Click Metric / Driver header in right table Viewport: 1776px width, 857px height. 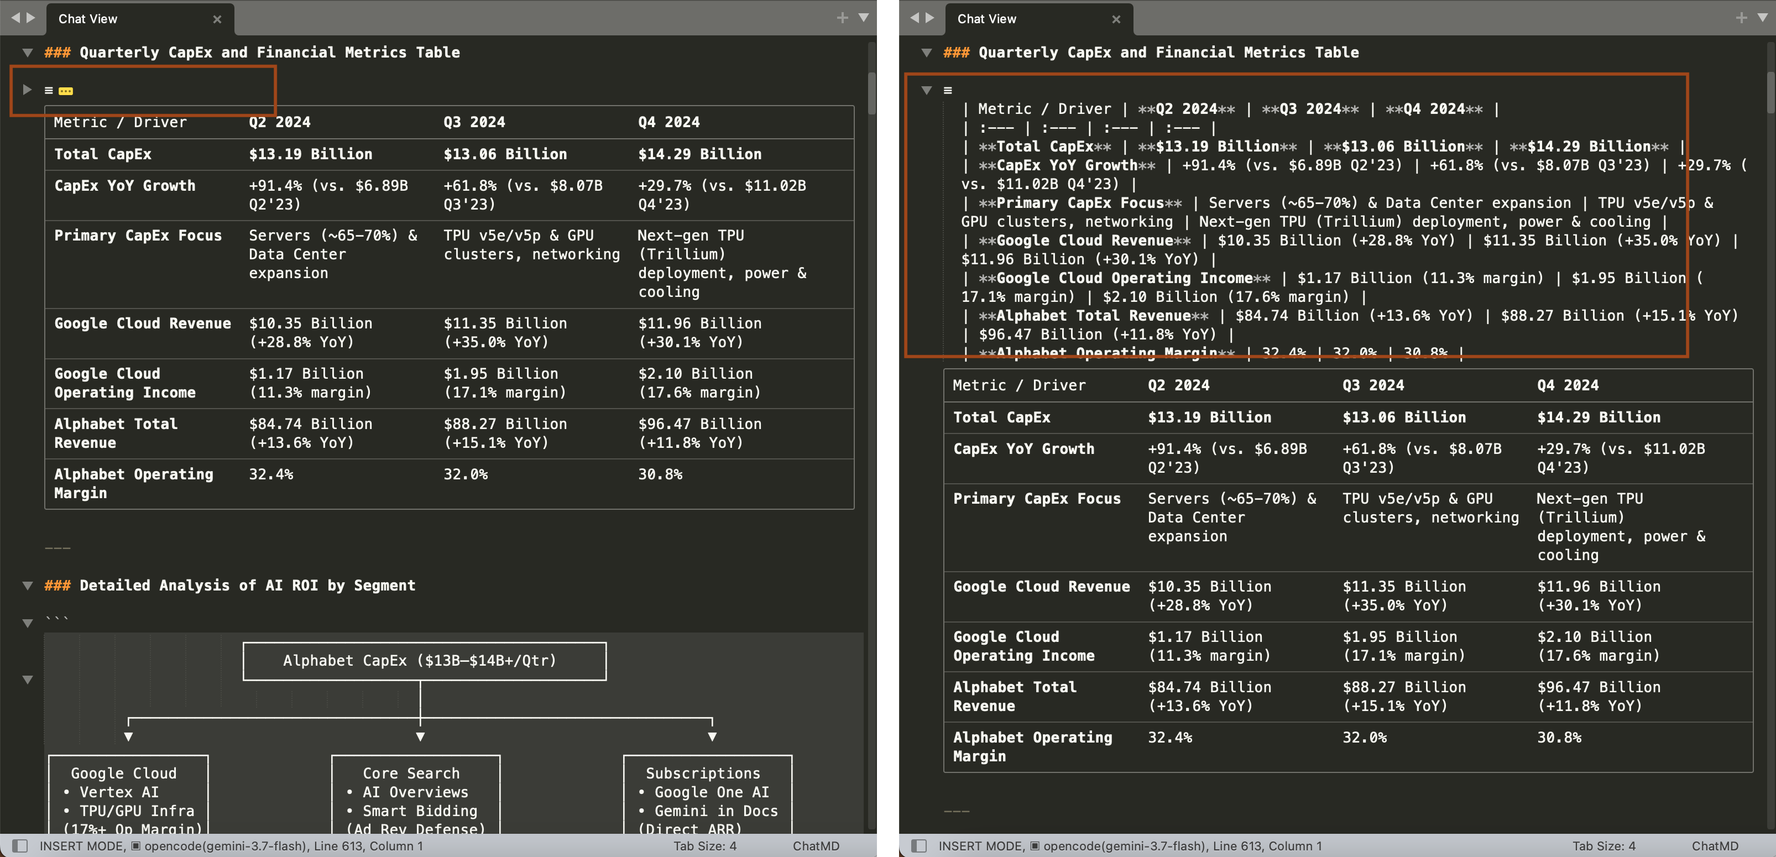[1019, 385]
